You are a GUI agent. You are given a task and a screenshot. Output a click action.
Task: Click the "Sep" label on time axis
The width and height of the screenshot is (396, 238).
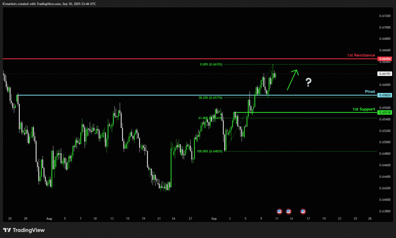[214, 219]
